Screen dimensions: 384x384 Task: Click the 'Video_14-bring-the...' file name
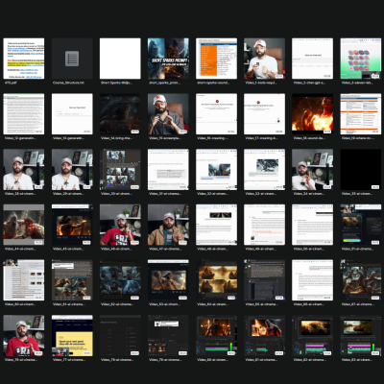pyautogui.click(x=116, y=138)
